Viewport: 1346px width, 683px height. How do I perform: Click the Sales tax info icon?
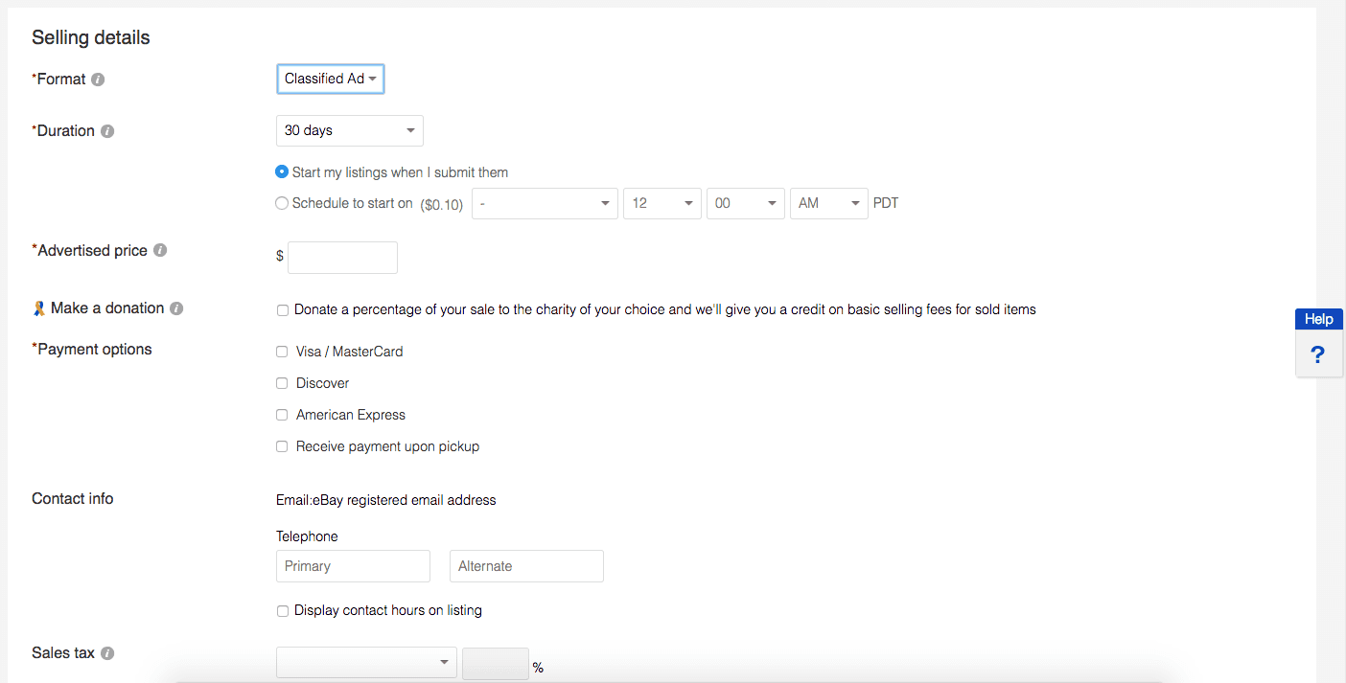click(x=107, y=653)
